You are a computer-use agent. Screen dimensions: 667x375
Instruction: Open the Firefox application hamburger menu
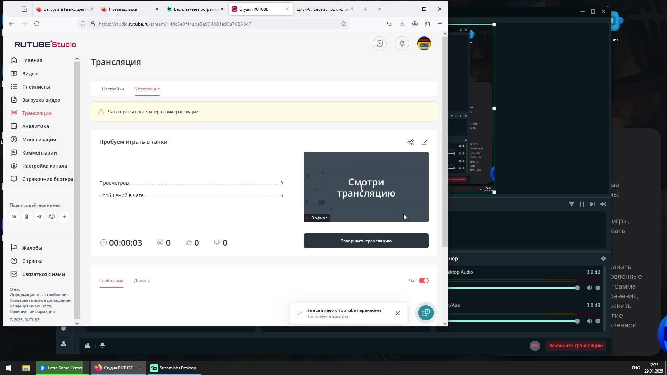[440, 24]
